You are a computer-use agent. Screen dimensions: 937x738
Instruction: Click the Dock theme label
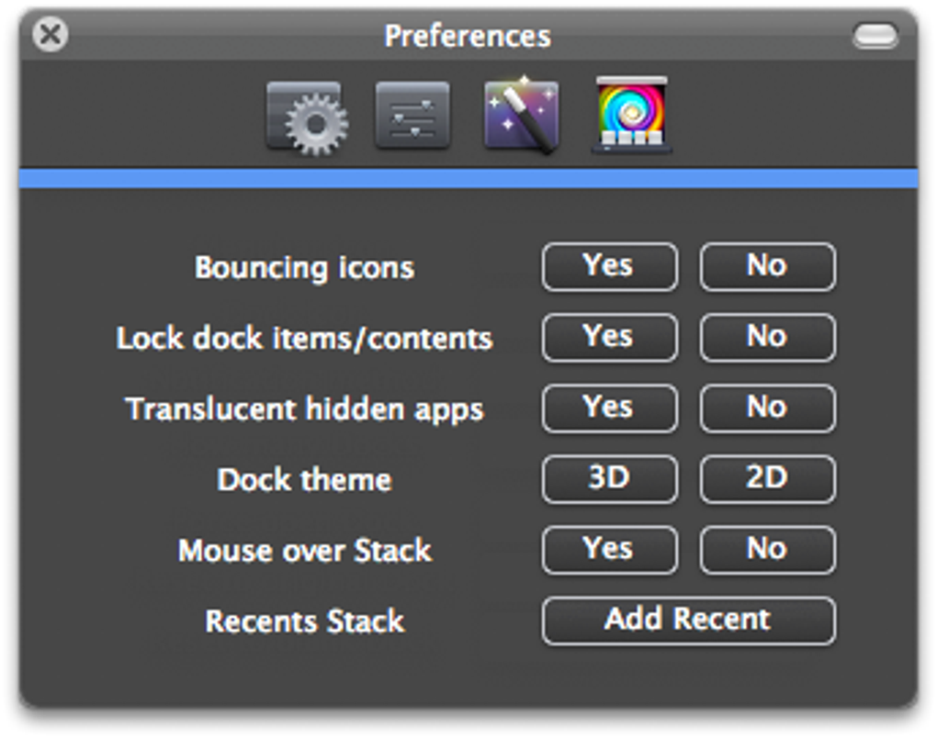coord(304,480)
